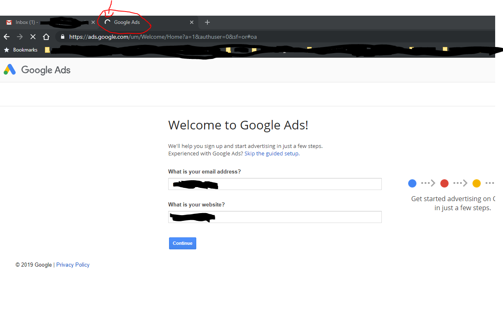Click the Gmail envelope favicon
Viewport: 503px width, 333px height.
pyautogui.click(x=9, y=22)
